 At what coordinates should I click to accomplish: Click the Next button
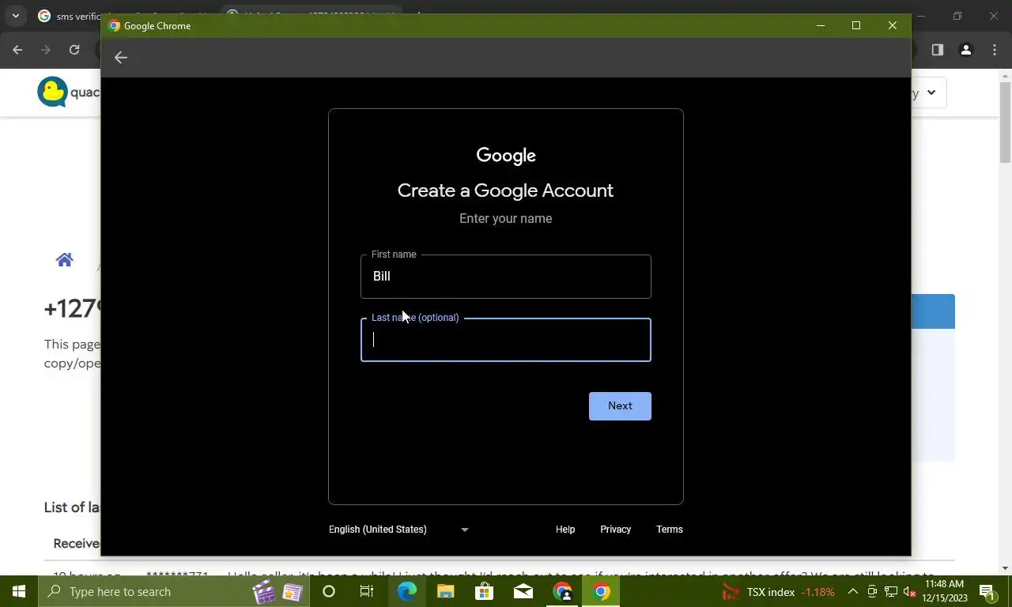tap(620, 406)
